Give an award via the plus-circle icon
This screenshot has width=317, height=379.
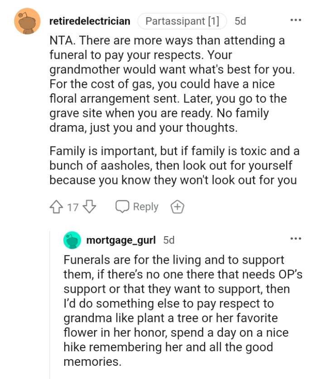(x=178, y=206)
